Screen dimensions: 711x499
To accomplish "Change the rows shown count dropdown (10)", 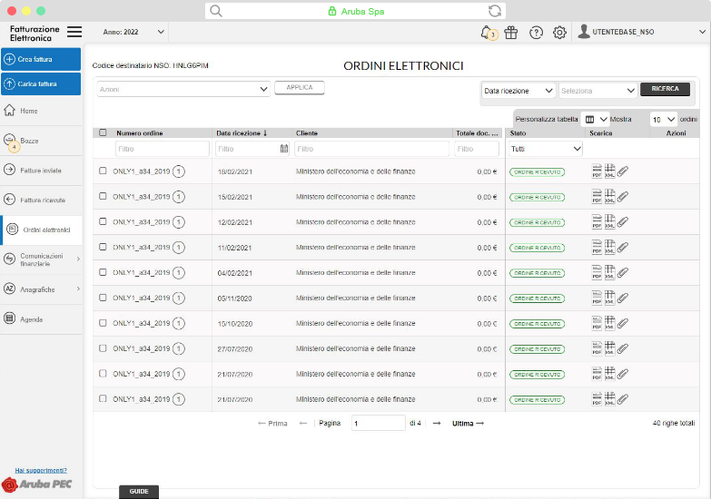I will pyautogui.click(x=664, y=119).
